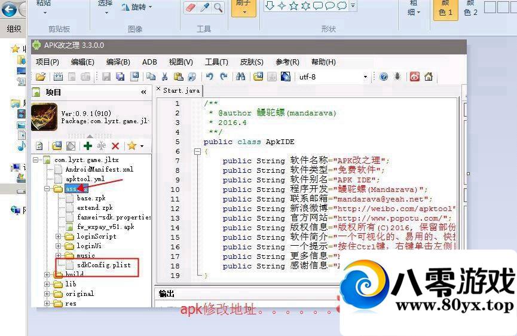This screenshot has height=336, width=517.
Task: Click the redo arrow icon
Action: pos(224,77)
